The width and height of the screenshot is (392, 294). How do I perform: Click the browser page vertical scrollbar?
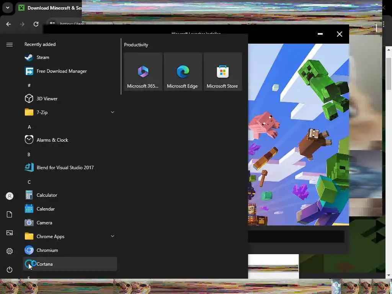tap(389, 74)
